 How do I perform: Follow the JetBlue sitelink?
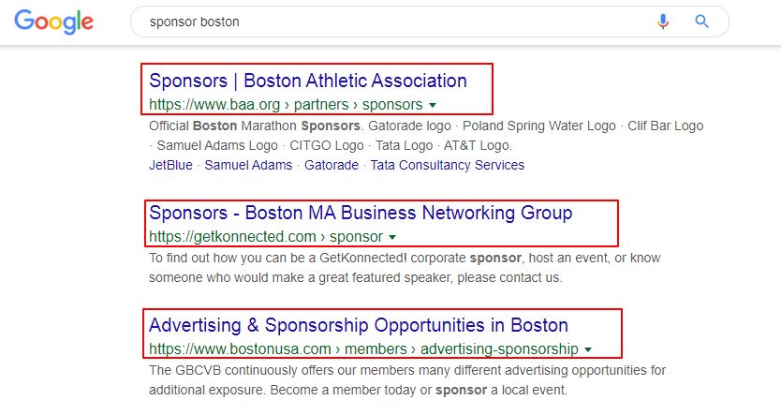click(x=170, y=165)
